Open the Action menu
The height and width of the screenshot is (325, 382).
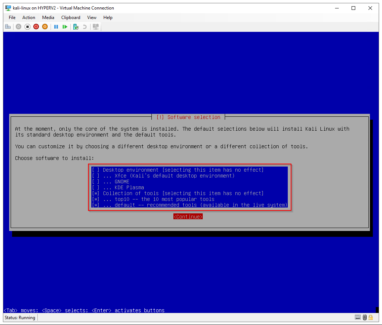[x=29, y=18]
